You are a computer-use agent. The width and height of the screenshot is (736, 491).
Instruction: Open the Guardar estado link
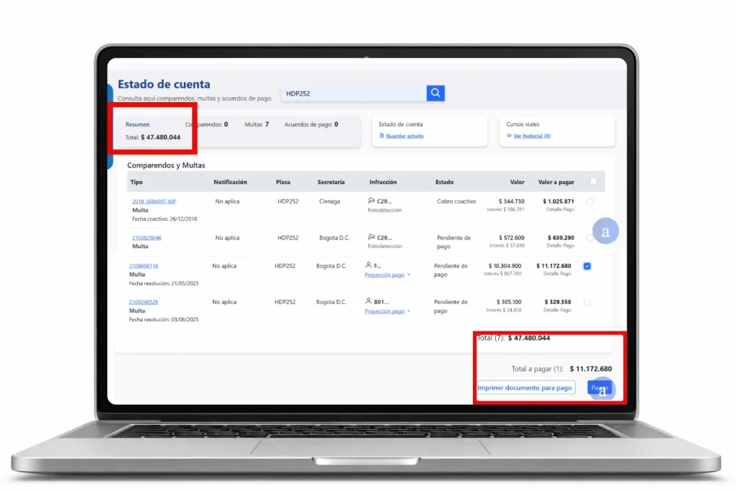tap(405, 136)
